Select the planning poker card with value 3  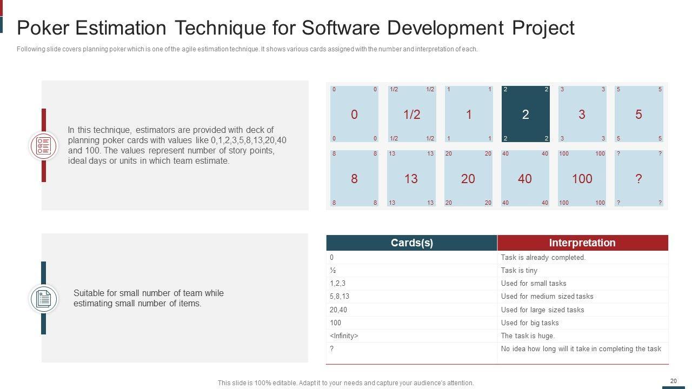point(582,114)
